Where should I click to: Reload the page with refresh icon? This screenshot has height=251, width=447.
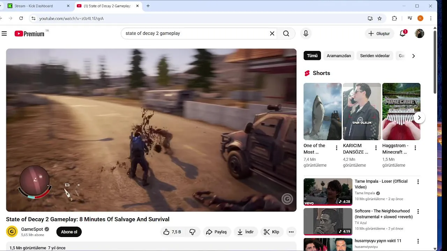[x=21, y=18]
